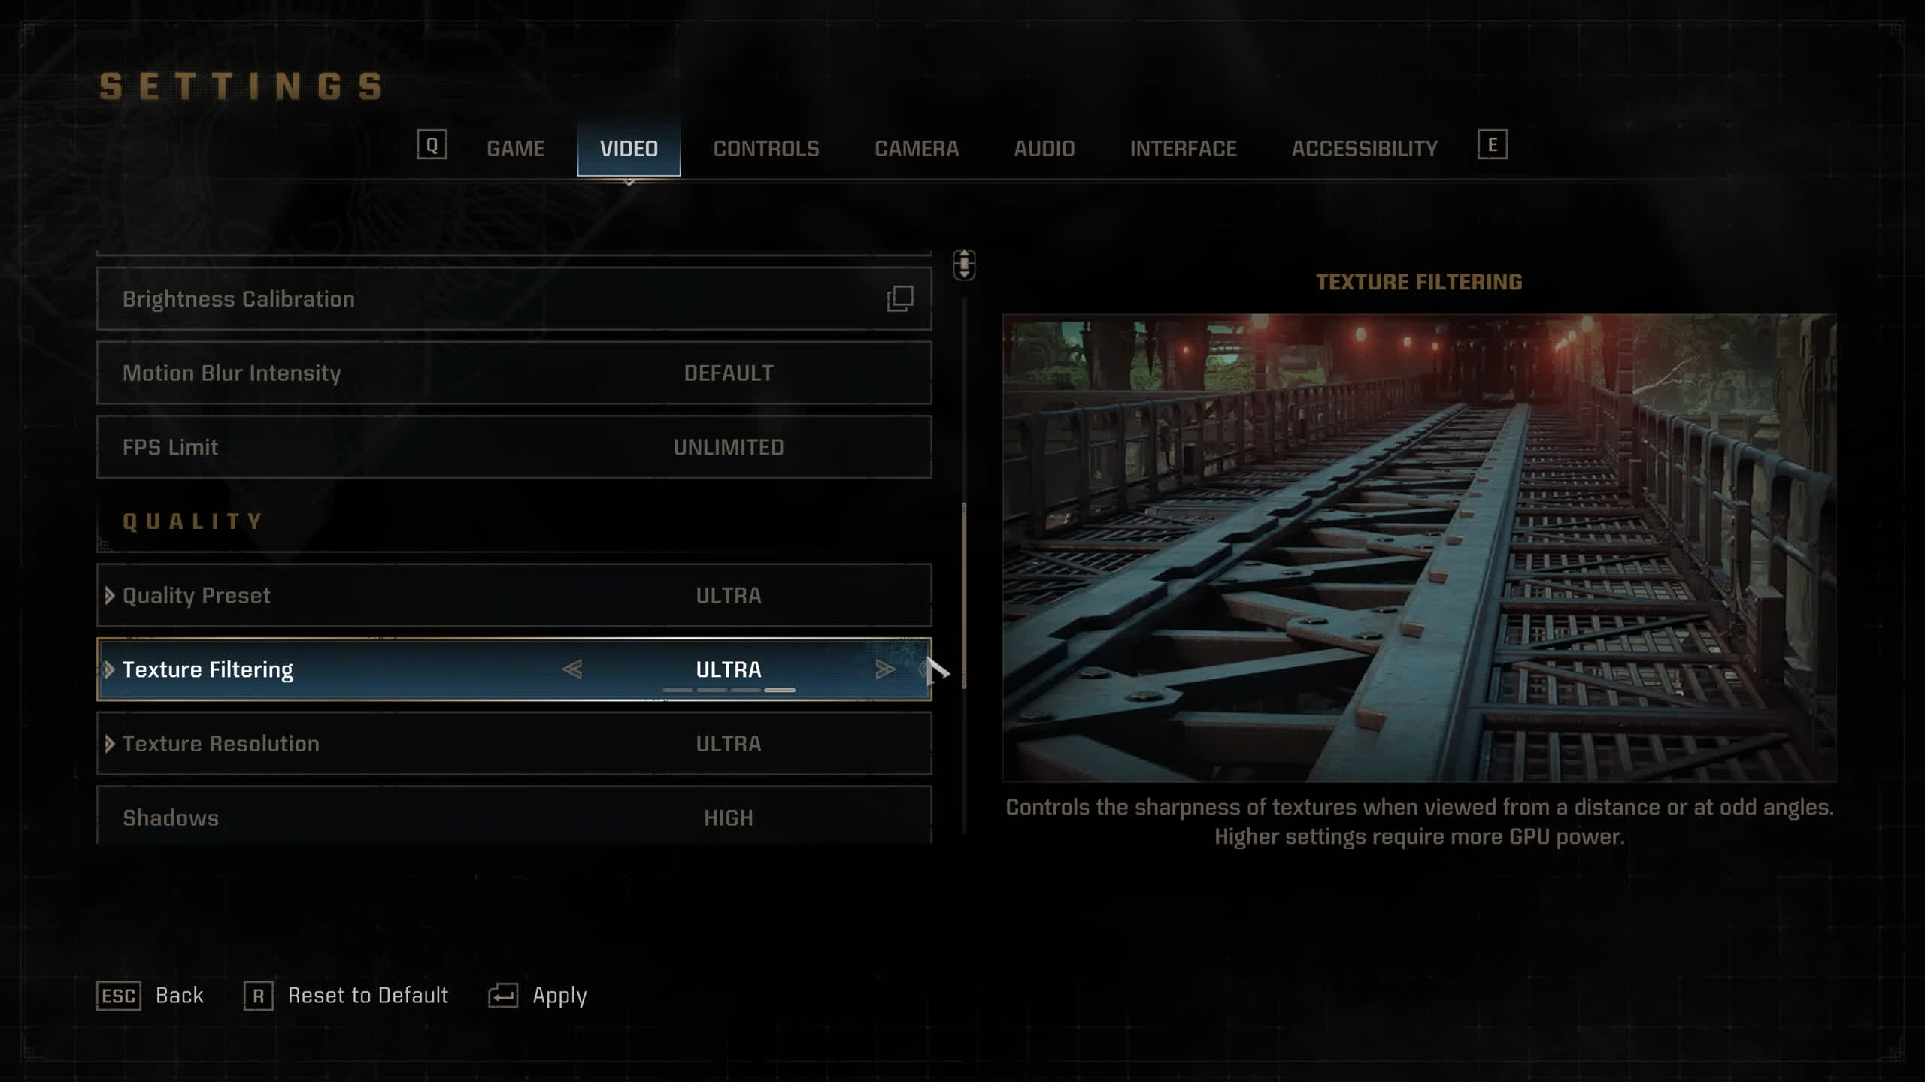Click the mouse scroll icon above the scrollbar
Viewport: 1925px width, 1082px height.
coord(964,264)
